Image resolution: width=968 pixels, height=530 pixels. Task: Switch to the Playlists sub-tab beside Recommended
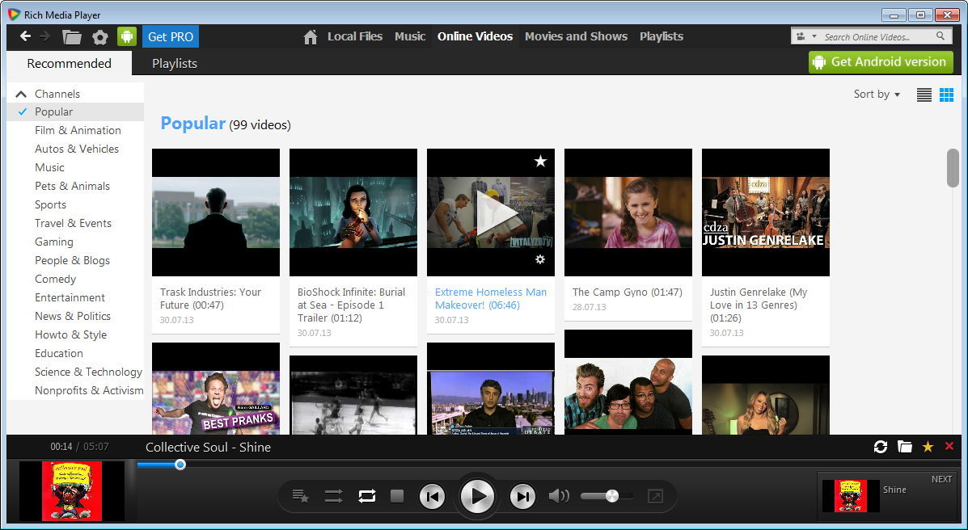pos(175,64)
